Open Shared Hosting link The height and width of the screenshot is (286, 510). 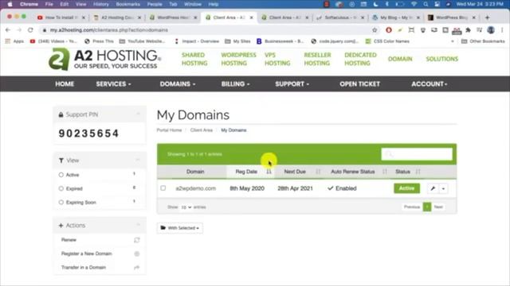coord(194,59)
